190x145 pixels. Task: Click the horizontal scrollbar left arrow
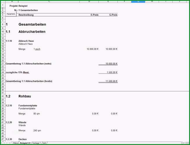tap(184, 143)
